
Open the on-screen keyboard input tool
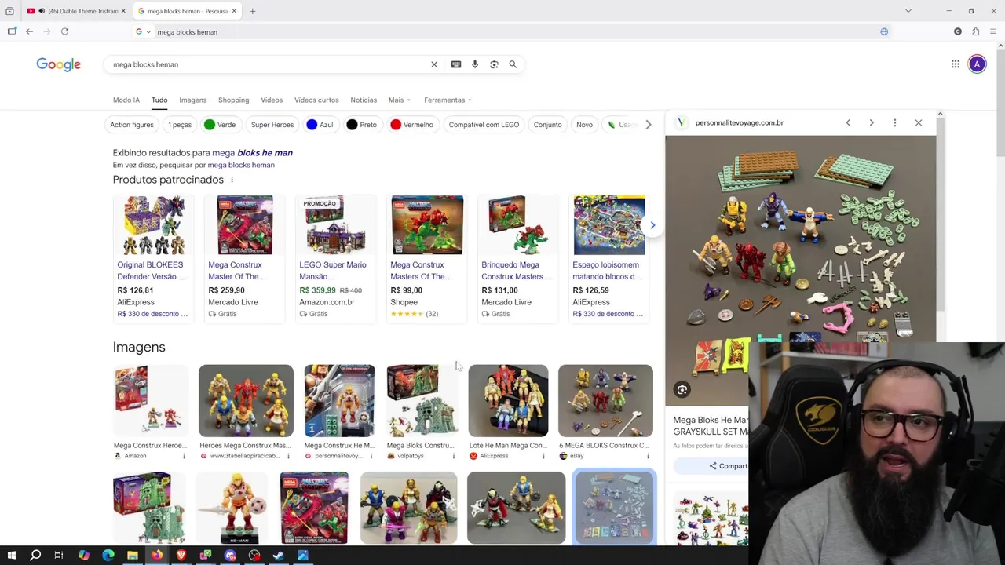[x=456, y=64]
